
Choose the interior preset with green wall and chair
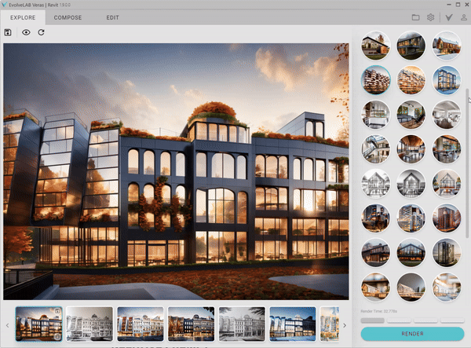411,115
